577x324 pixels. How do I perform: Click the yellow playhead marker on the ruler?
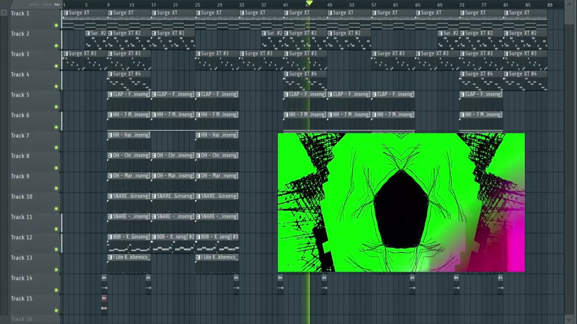[x=309, y=4]
